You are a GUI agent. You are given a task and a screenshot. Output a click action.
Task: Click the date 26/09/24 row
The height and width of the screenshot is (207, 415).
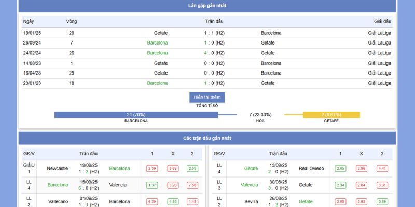coord(207,43)
